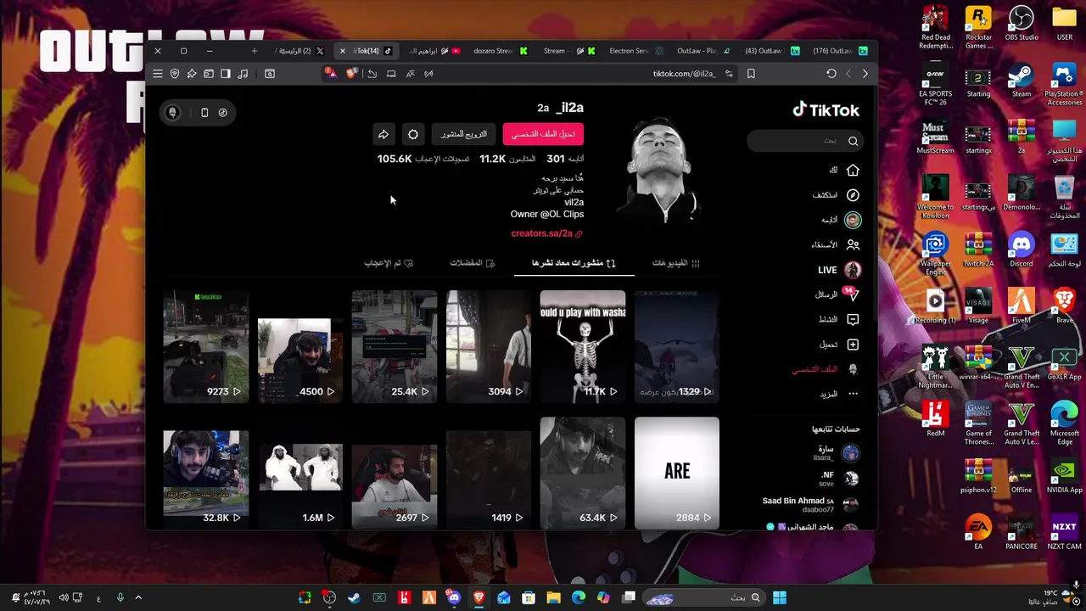1086x611 pixels.
Task: Click the translate page icon in toolbar
Action: tap(410, 74)
